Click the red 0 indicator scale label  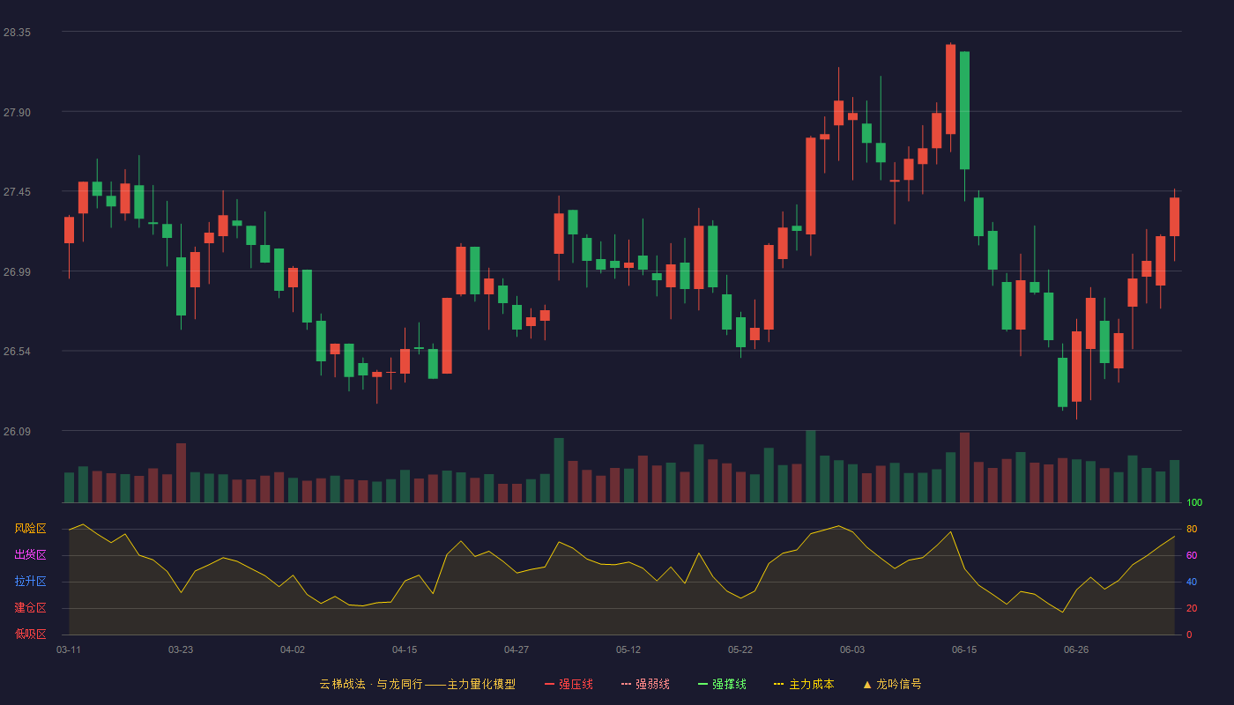(x=1189, y=634)
